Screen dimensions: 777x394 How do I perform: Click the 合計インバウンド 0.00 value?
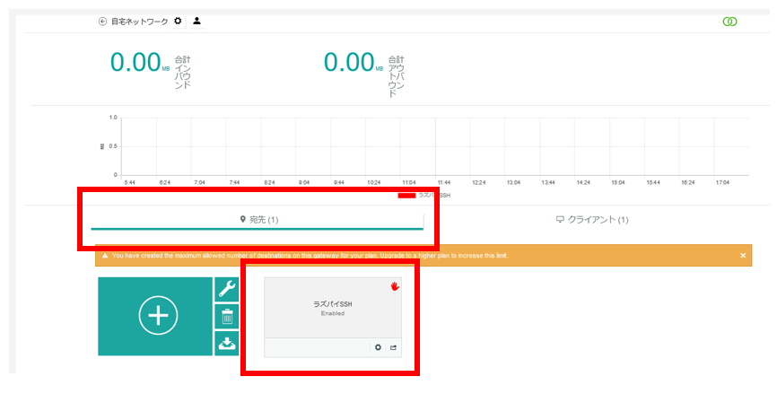coord(135,63)
